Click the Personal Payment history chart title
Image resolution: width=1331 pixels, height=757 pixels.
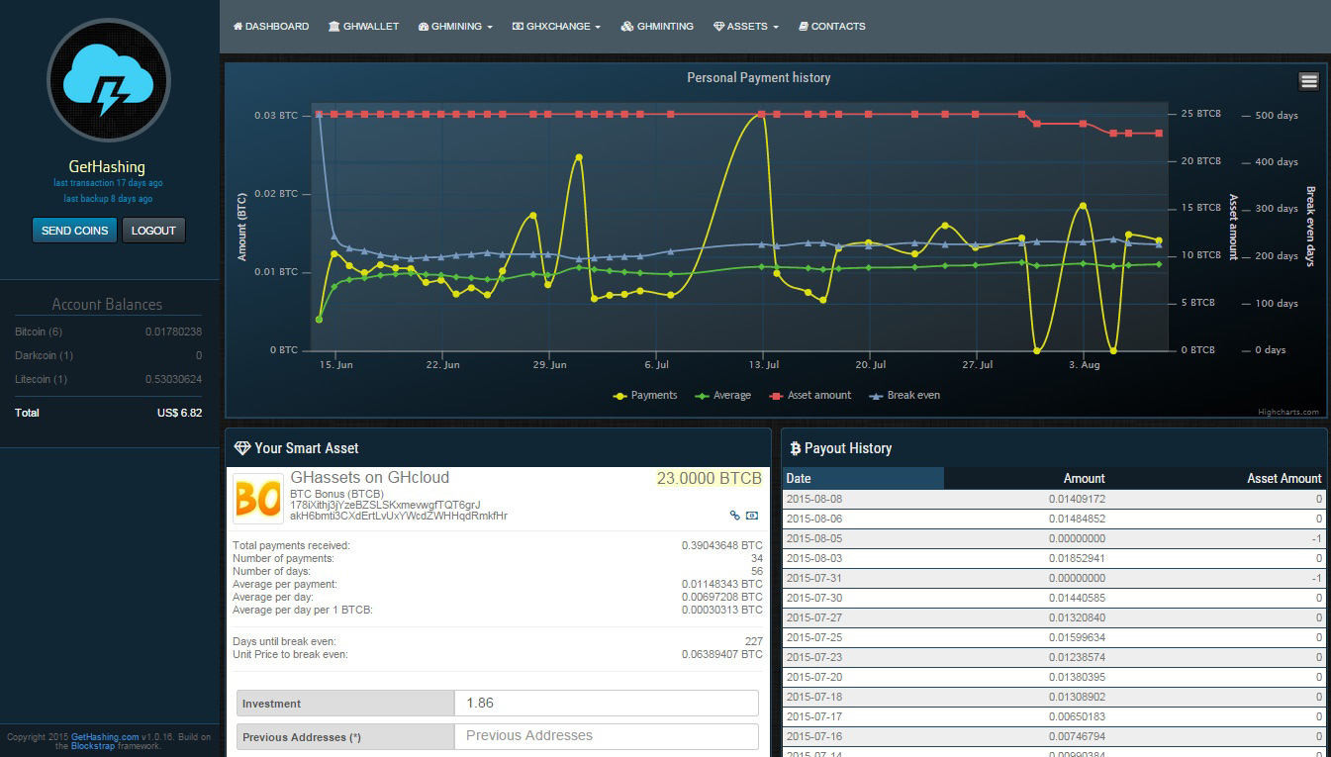(x=759, y=78)
